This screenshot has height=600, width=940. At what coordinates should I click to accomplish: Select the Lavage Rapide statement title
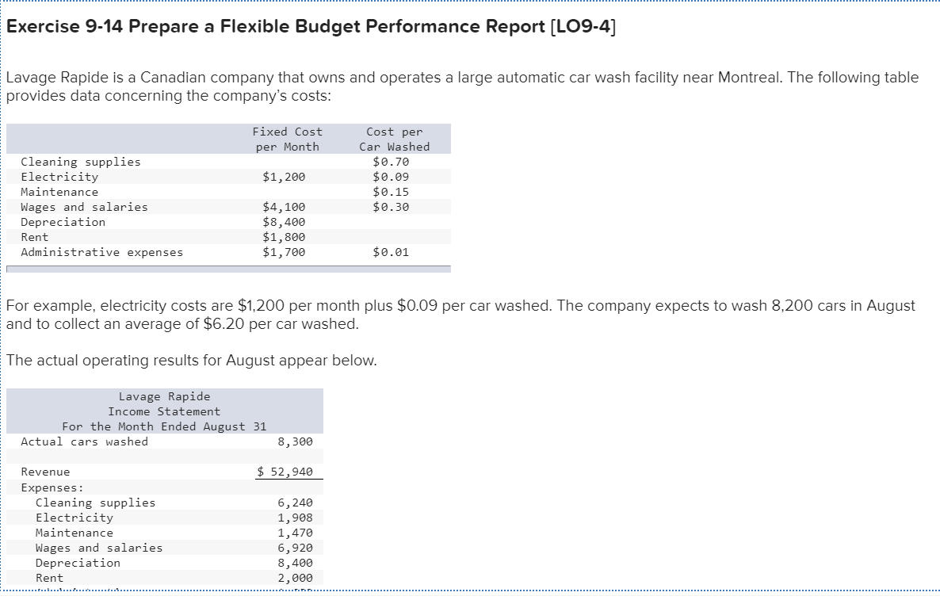tap(164, 396)
